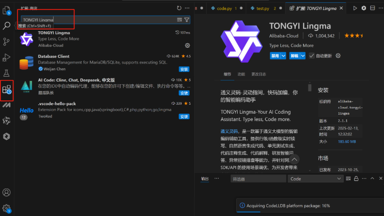Open manage gear for TONGYI Lingma list item
Screen dimensions: 384x216
[187, 45]
